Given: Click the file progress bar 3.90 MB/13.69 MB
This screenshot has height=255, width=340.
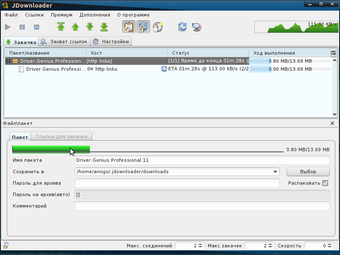Looking at the screenshot, I should (290, 69).
